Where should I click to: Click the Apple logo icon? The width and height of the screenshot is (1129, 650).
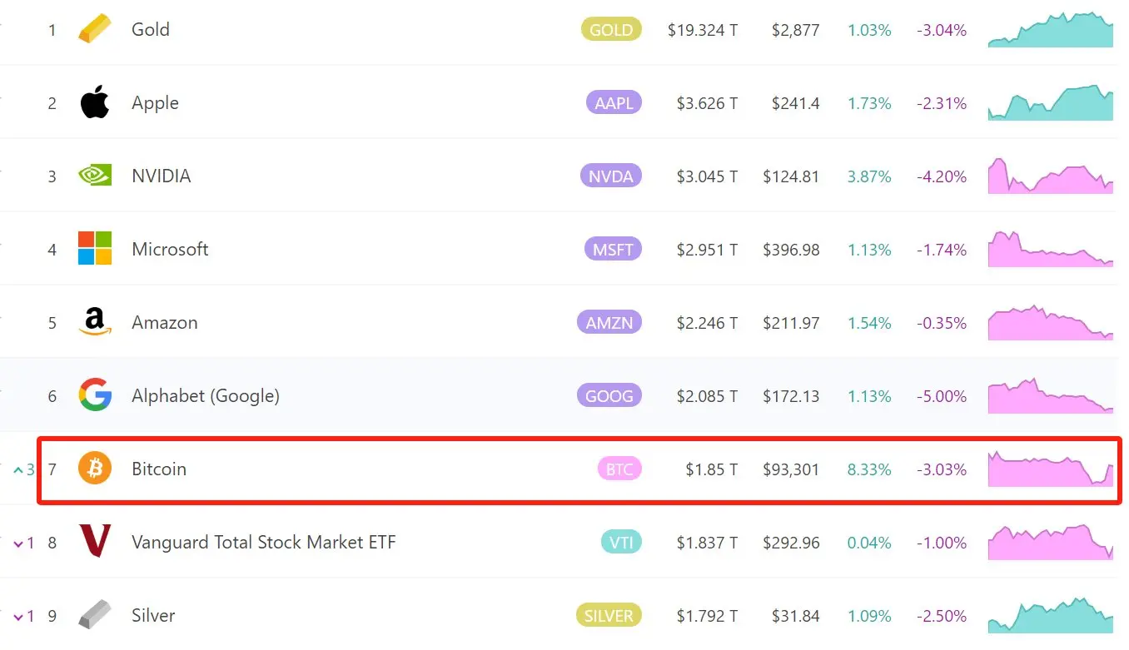pos(94,103)
